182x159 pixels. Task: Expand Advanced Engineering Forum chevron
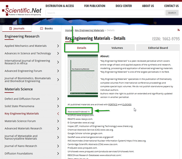[58, 71]
